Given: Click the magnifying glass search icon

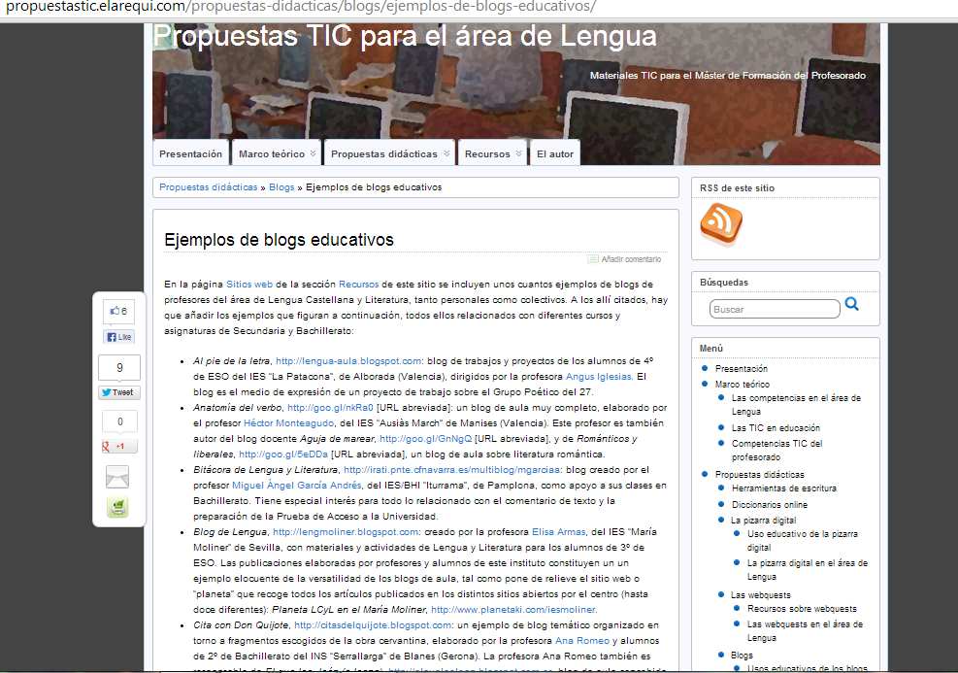Looking at the screenshot, I should (851, 304).
